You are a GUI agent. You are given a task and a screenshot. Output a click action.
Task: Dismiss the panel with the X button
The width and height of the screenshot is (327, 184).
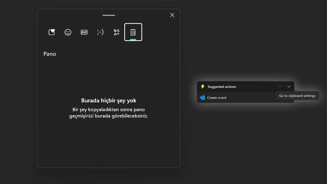tap(172, 15)
